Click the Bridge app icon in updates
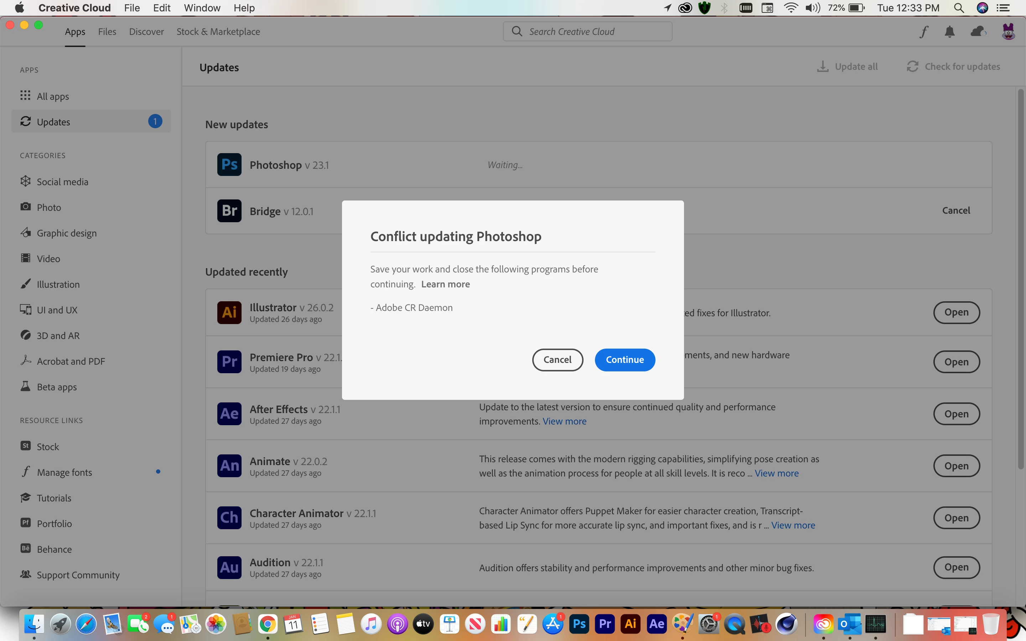Image resolution: width=1026 pixels, height=641 pixels. [x=229, y=211]
